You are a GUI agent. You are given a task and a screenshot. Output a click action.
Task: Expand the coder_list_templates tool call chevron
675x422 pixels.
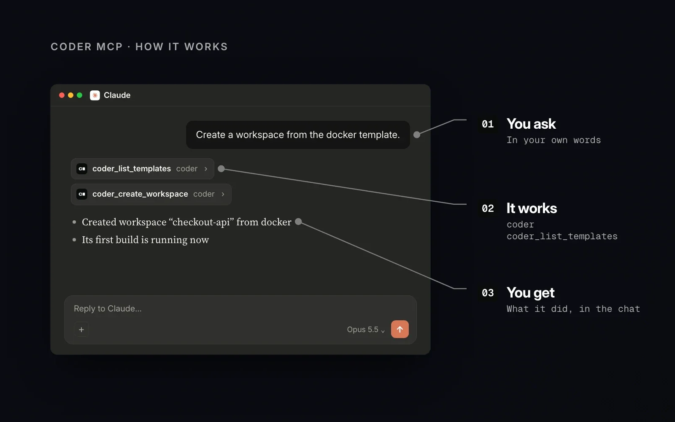tap(206, 169)
